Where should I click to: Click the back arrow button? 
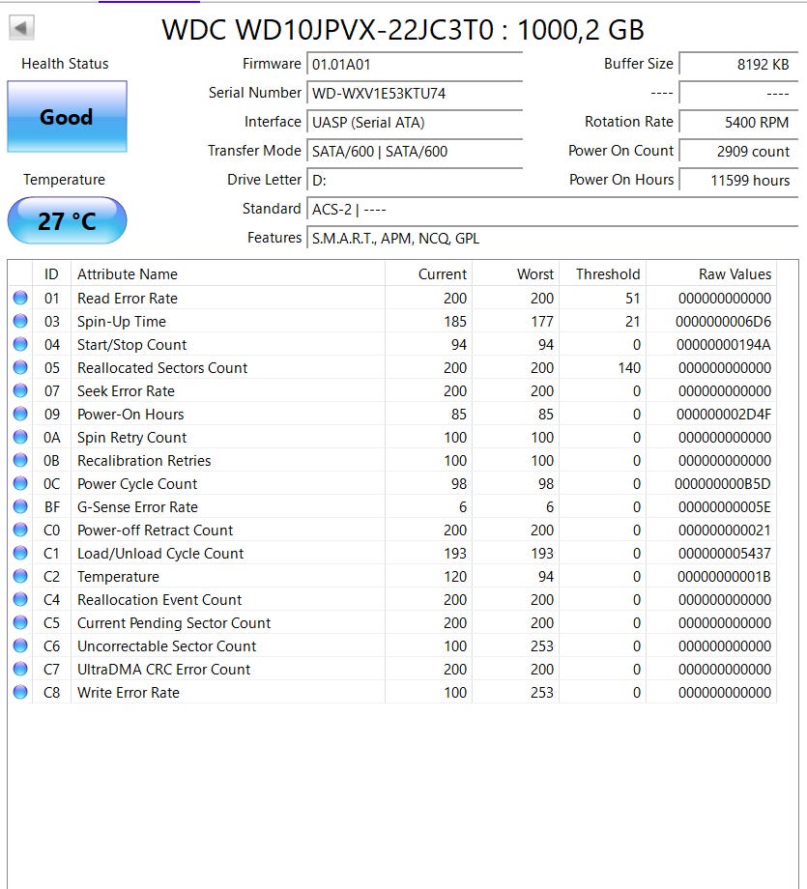(21, 28)
